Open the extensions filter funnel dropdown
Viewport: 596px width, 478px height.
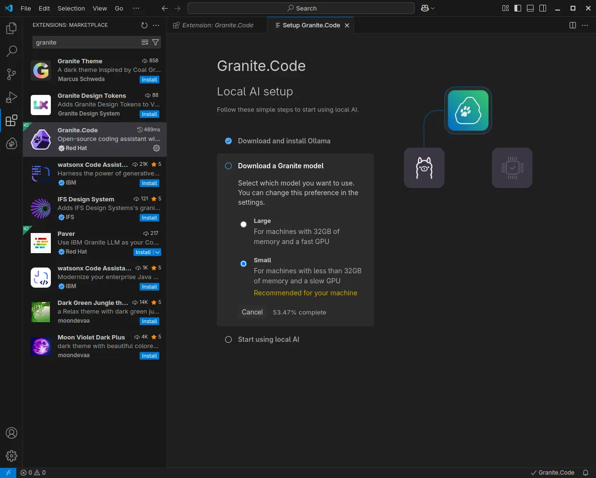coord(155,42)
